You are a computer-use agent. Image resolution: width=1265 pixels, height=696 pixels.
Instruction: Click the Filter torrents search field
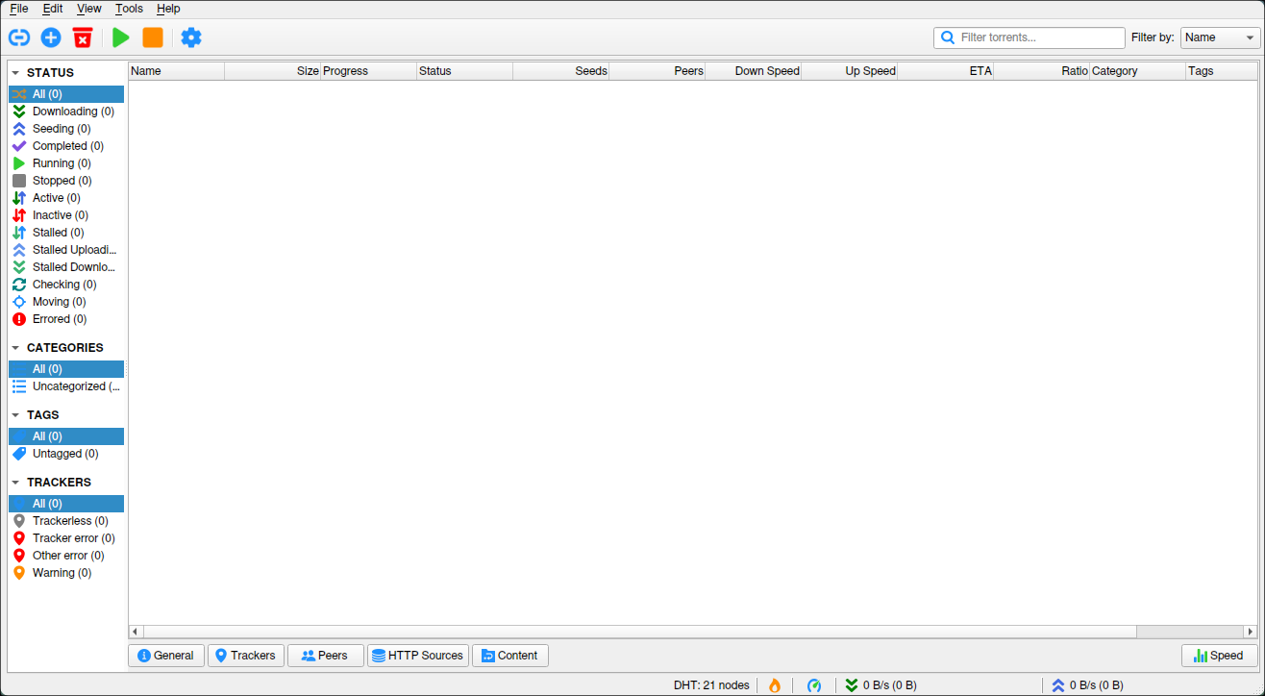(1029, 37)
